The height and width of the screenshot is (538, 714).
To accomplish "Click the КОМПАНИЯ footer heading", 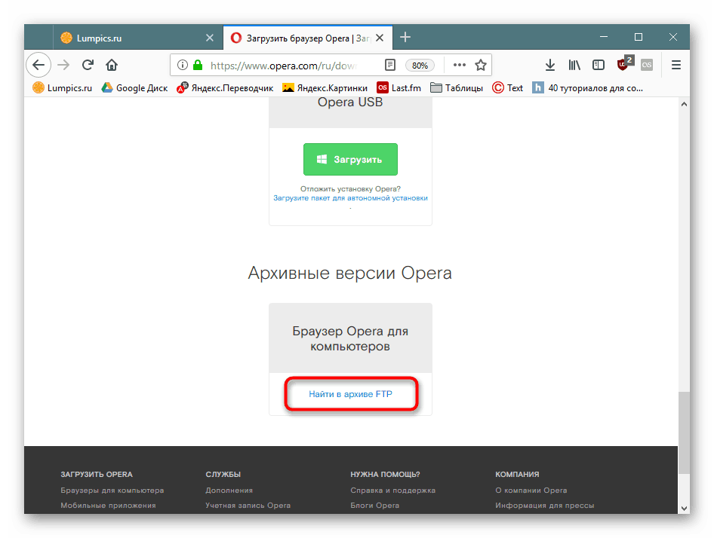I will 517,475.
